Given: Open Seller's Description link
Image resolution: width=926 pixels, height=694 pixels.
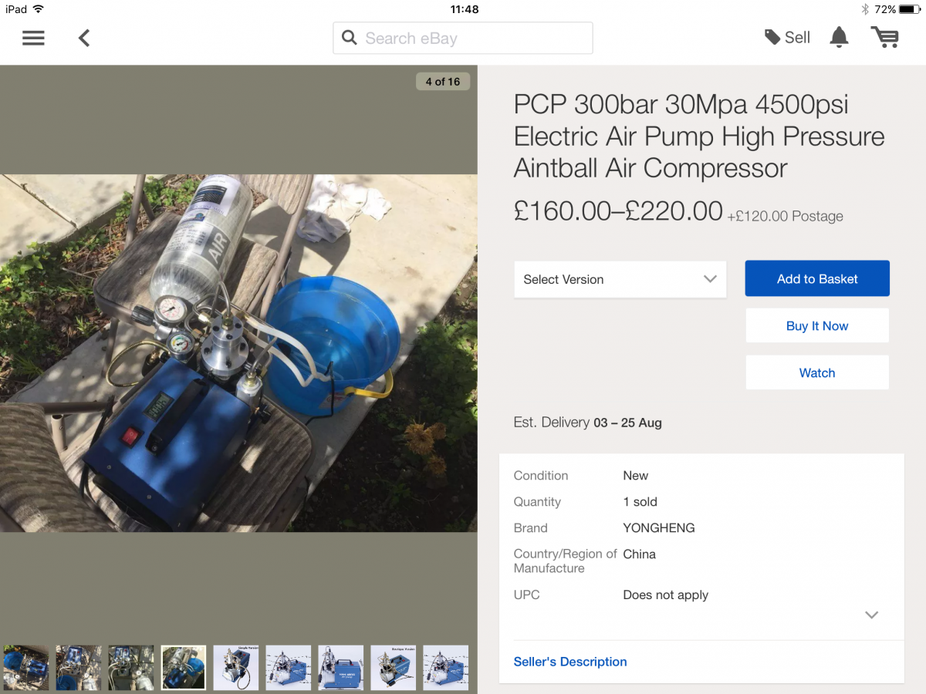Looking at the screenshot, I should point(570,662).
